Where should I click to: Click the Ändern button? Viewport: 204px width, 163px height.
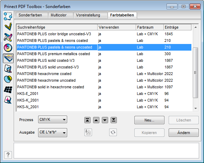(184, 133)
